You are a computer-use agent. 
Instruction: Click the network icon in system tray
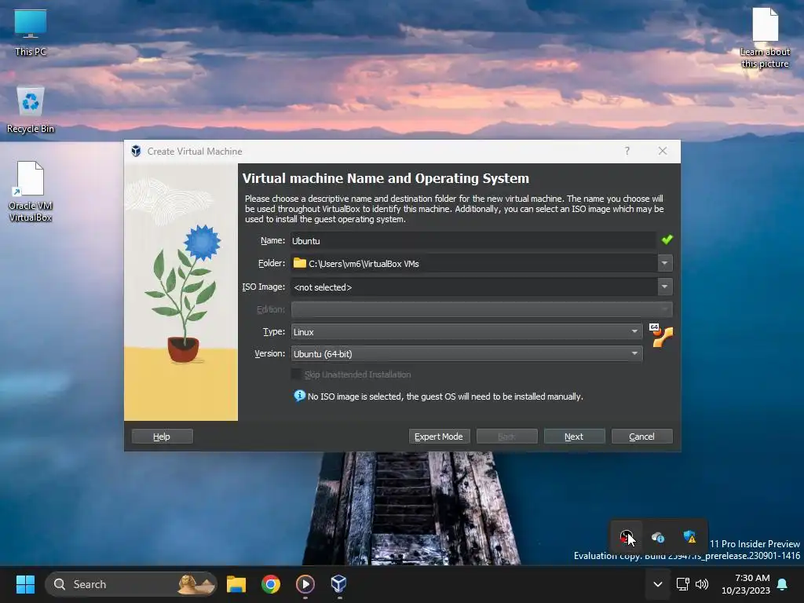[x=682, y=584]
